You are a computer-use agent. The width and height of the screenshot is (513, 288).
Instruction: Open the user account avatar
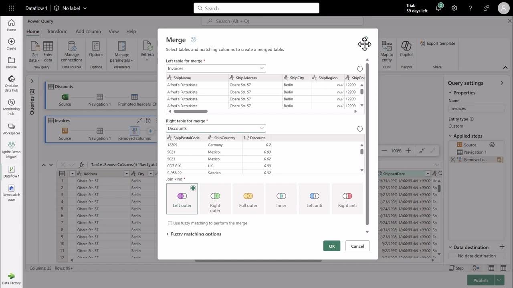tap(504, 8)
